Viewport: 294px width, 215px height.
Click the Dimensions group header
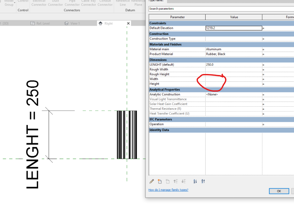(221, 60)
